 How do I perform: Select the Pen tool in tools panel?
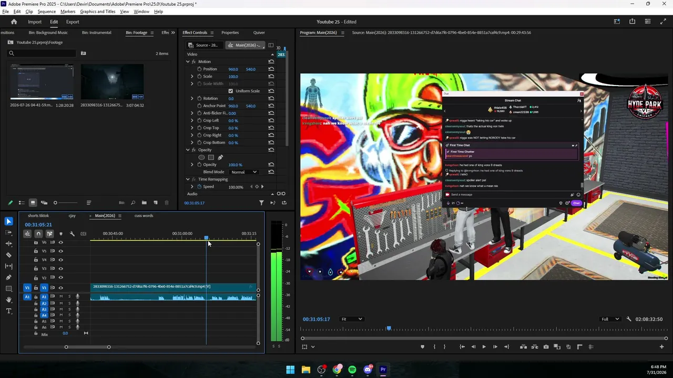[8, 277]
